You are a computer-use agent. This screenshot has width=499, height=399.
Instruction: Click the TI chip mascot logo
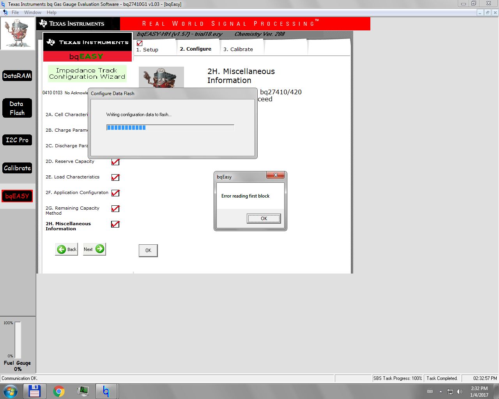[18, 33]
